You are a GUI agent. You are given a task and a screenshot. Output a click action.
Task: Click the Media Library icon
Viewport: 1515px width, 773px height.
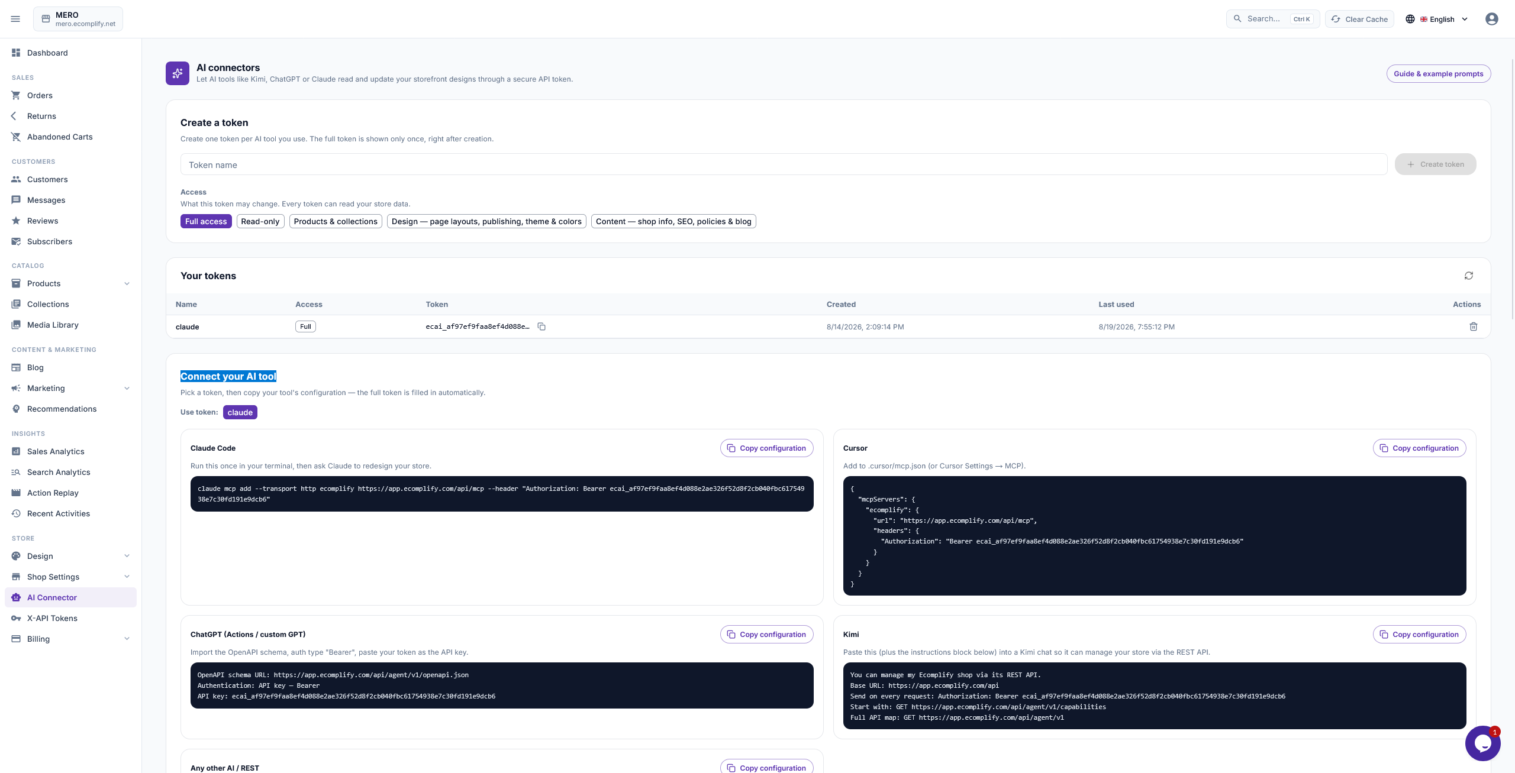pyautogui.click(x=16, y=325)
